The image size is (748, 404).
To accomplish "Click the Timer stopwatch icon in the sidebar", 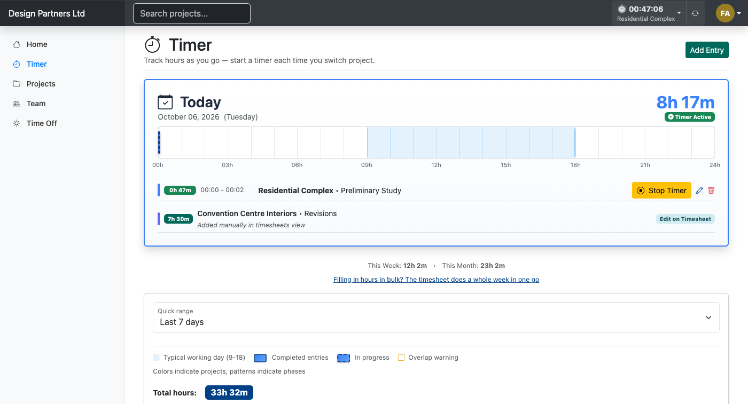I will tap(17, 64).
